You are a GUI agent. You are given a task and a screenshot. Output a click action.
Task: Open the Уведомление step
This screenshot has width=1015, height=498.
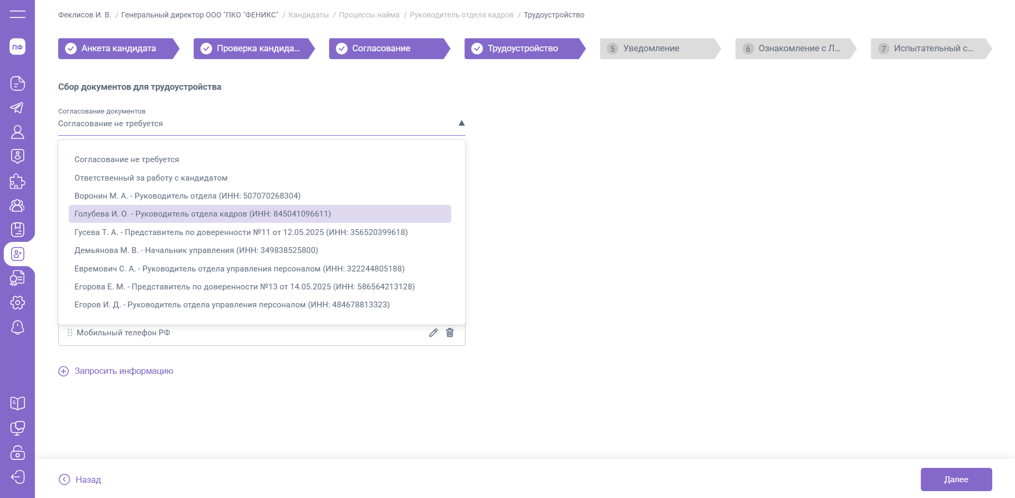click(x=651, y=49)
